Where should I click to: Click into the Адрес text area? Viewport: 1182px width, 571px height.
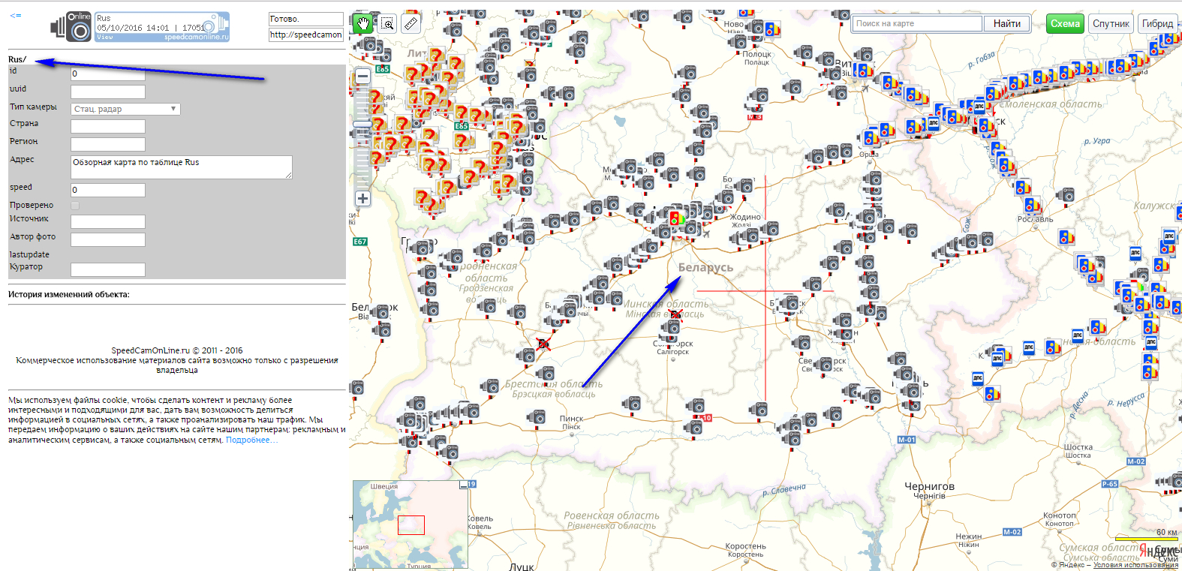coord(181,167)
